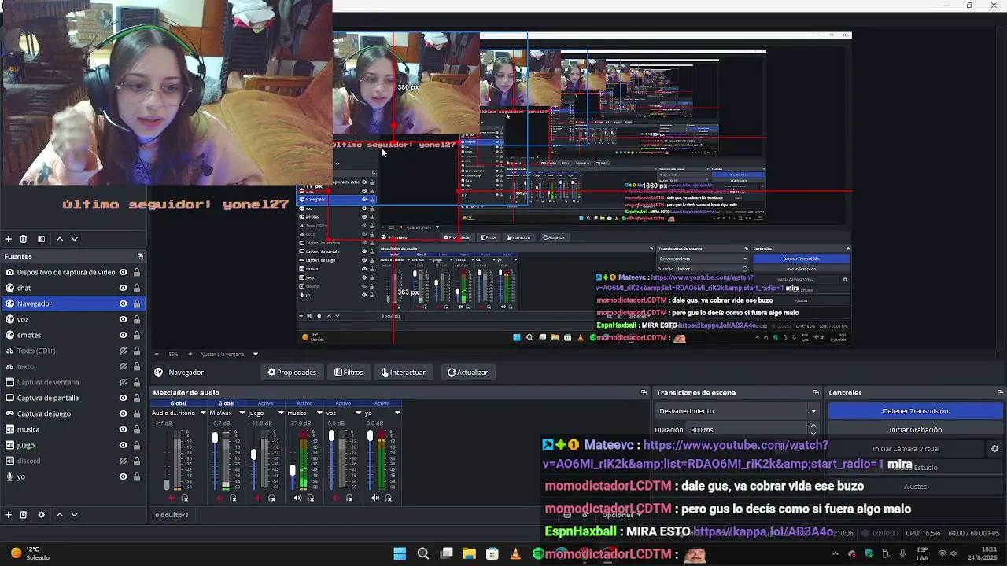1007x566 pixels.
Task: Float the Transiciones de escena dock
Action: 816,393
